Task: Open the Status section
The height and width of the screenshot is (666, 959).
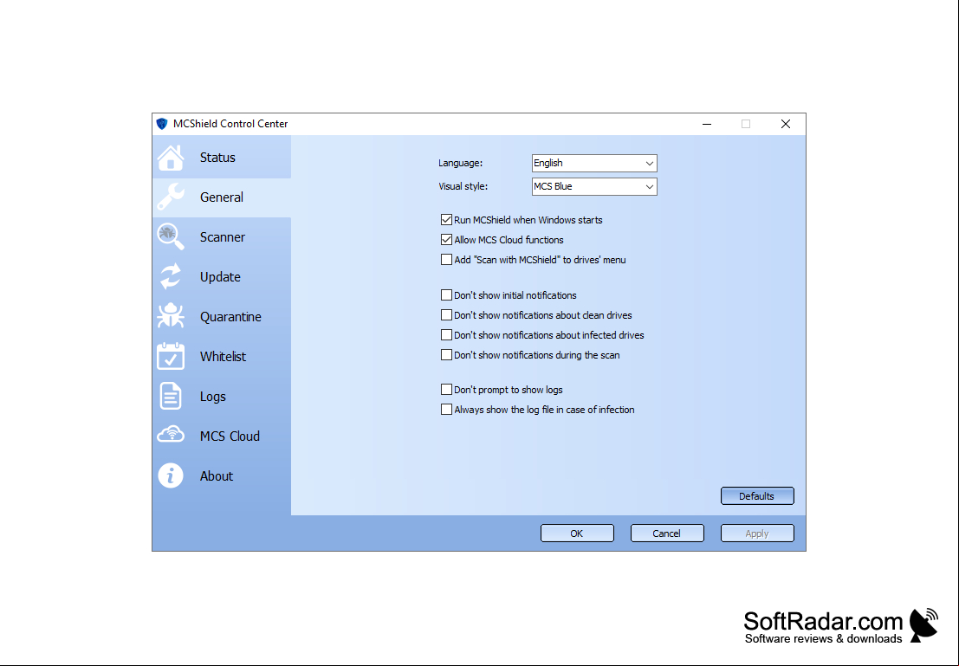Action: 222,158
